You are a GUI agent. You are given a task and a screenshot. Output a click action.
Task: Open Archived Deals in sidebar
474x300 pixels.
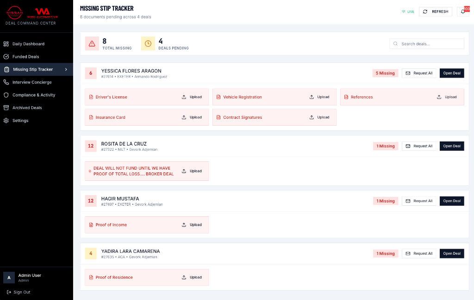(x=37, y=108)
